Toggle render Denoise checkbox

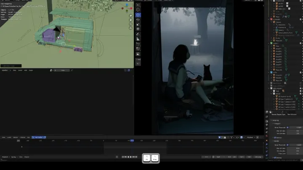275,158
